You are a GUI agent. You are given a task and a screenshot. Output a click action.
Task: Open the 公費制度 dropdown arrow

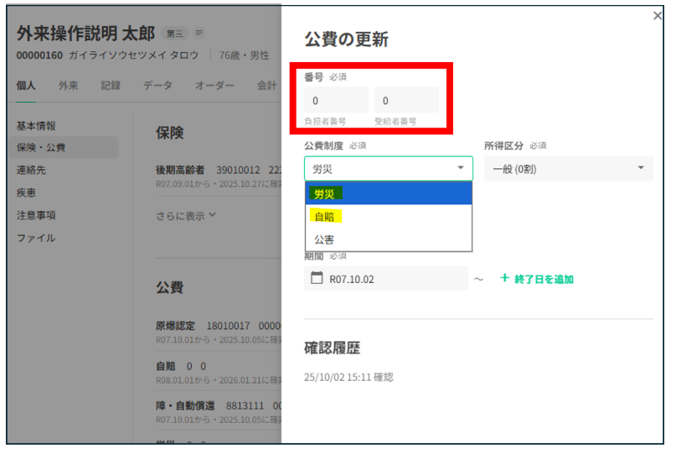(461, 168)
